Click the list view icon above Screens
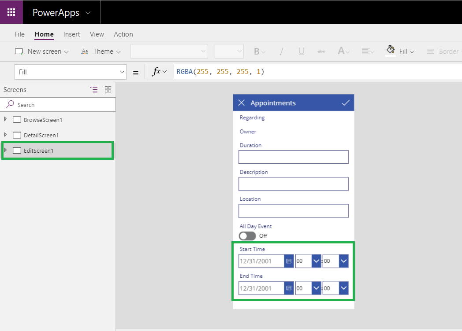Screen dimensions: 462x331 click(x=94, y=89)
